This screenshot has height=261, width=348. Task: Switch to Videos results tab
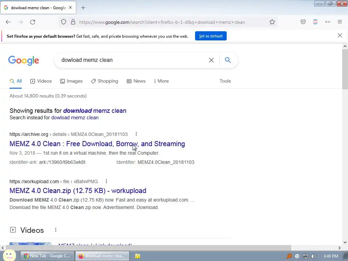pyautogui.click(x=41, y=81)
